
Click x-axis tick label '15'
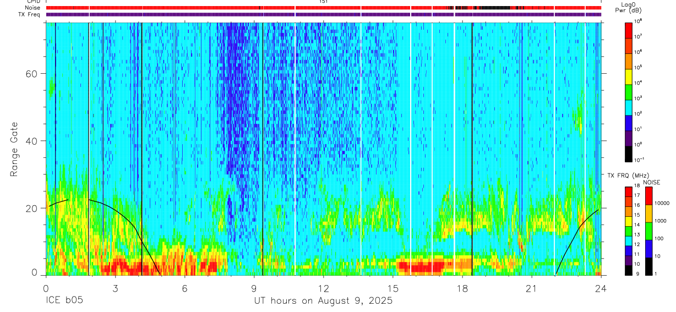pyautogui.click(x=393, y=288)
